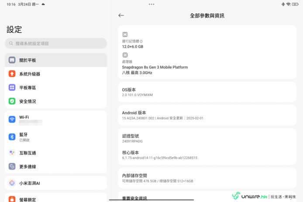Screen dimensions: 303x202
Task: Click the 平板專區 purple grid icon
Action: coord(12,88)
